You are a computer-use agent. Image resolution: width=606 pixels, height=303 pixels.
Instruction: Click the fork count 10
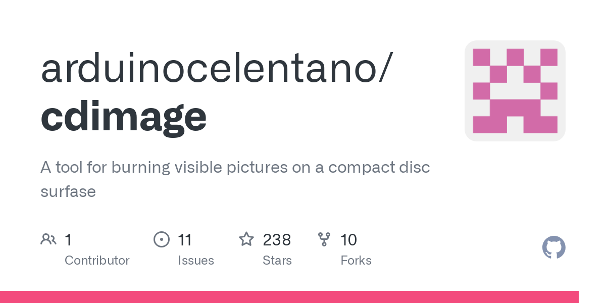pos(348,239)
